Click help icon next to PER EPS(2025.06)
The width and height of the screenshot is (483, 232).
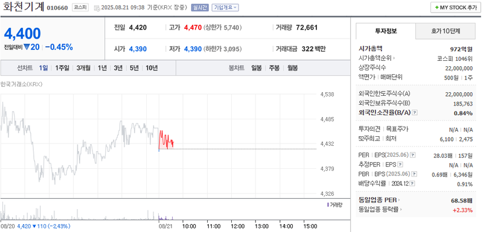(412, 155)
